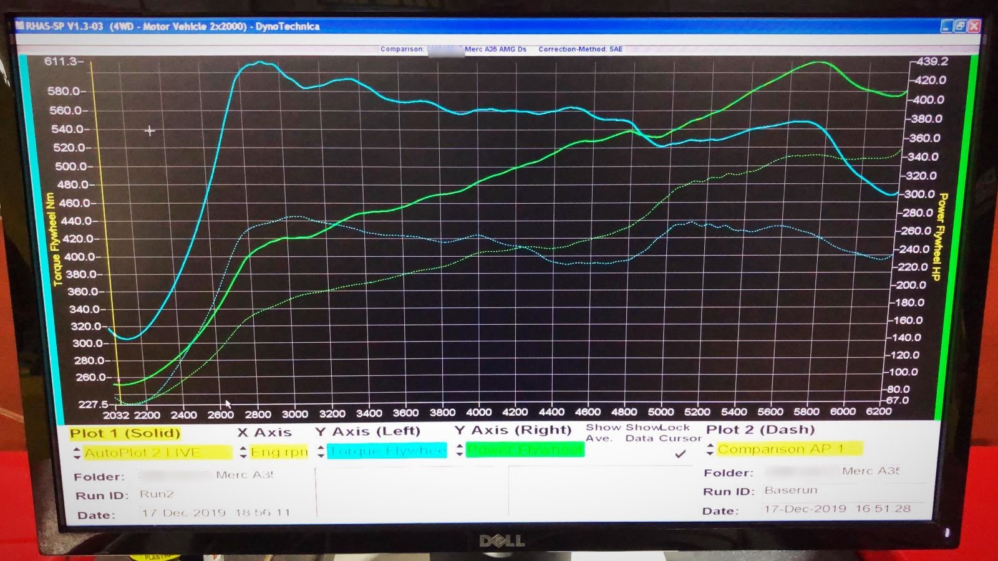Image resolution: width=998 pixels, height=561 pixels.
Task: Click the Plot 1 stepper arrows beside AutoPlot 2 LIVE
Action: pos(77,453)
